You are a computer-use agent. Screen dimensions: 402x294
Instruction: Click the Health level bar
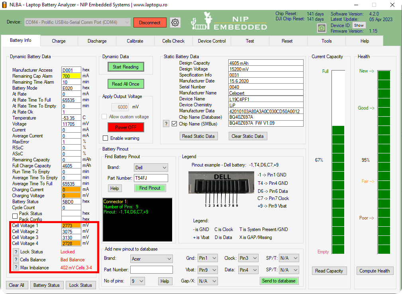(384, 162)
